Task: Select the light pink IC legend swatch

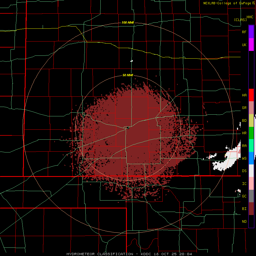Action: click(251, 183)
